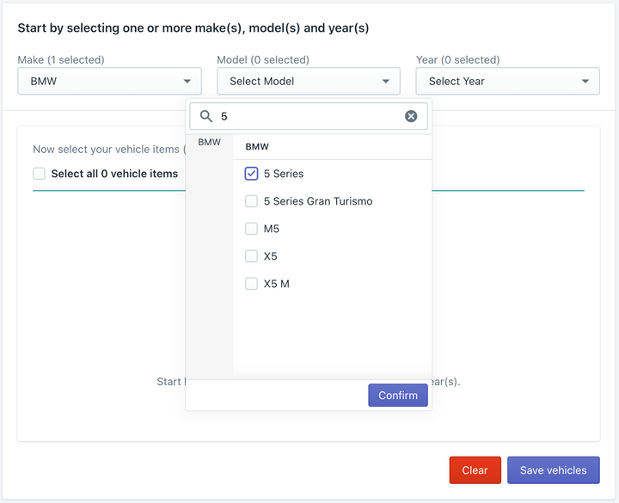Confirm the model selection
The height and width of the screenshot is (503, 619).
[x=398, y=396]
